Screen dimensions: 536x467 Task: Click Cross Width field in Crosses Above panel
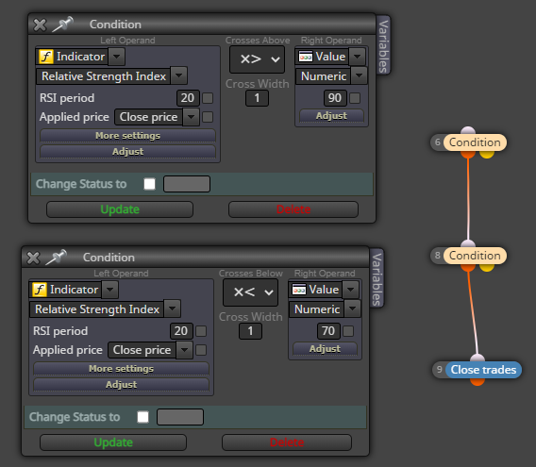point(257,98)
